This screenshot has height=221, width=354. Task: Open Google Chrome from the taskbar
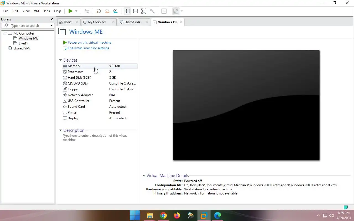(x=163, y=215)
